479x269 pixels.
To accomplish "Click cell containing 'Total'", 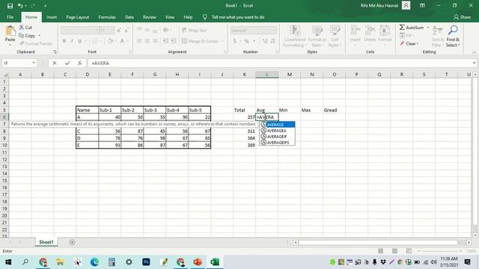I will 245,110.
